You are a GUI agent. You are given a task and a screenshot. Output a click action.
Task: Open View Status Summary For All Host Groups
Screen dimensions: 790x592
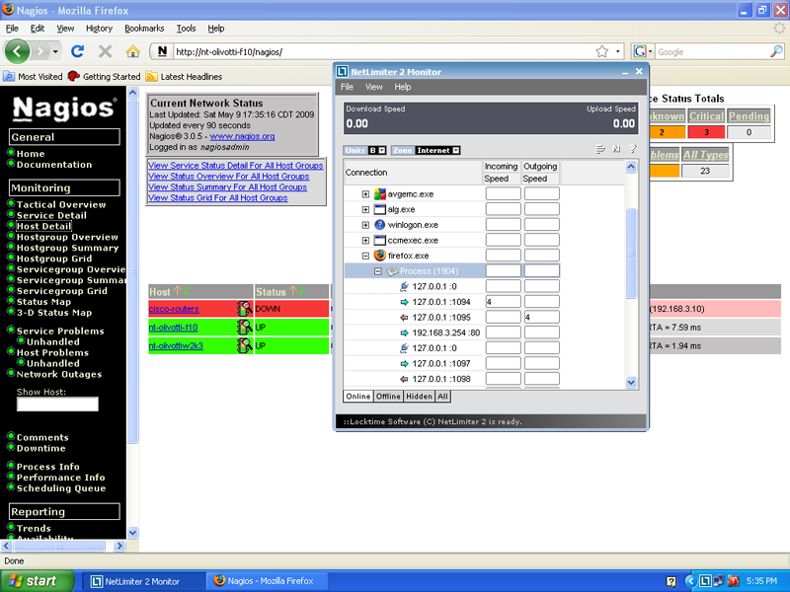228,187
